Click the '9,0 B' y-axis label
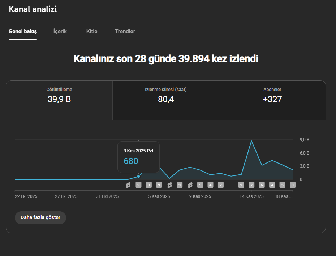The image size is (336, 256). point(305,140)
